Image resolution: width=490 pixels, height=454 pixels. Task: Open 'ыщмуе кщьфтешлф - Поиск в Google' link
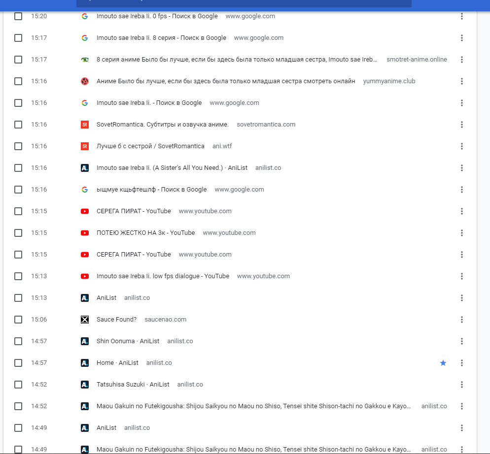(151, 190)
